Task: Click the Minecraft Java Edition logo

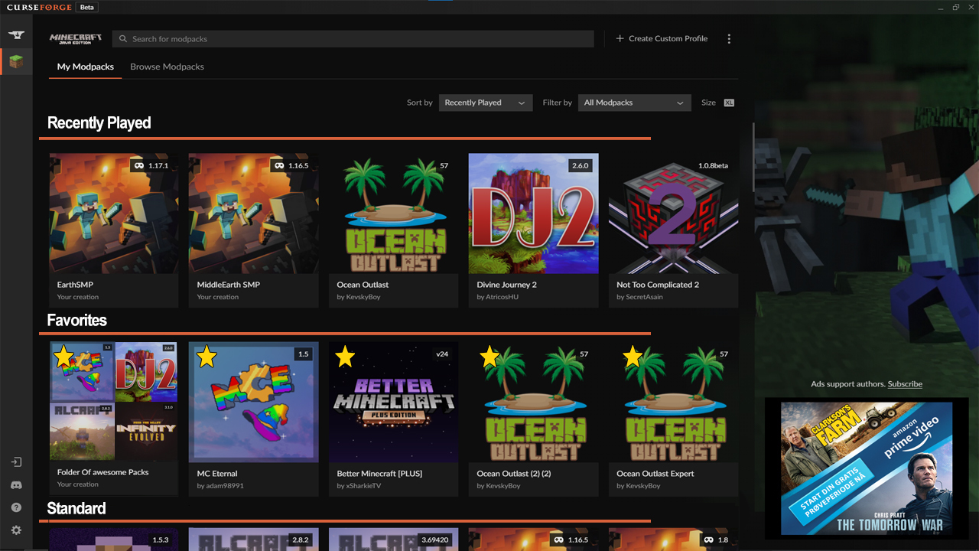Action: pos(75,38)
